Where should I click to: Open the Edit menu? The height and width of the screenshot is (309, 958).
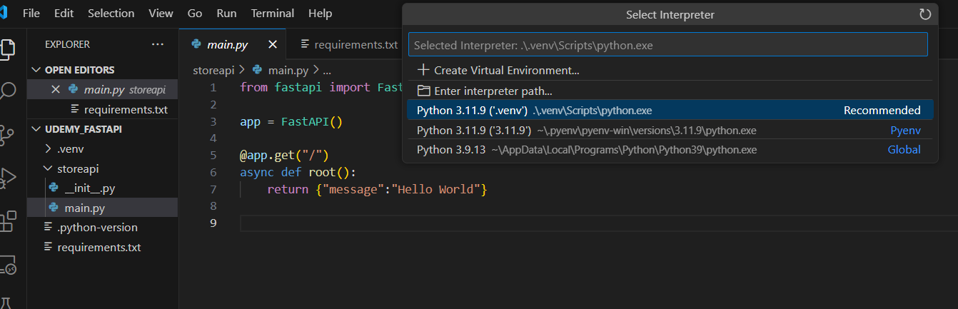tap(64, 14)
